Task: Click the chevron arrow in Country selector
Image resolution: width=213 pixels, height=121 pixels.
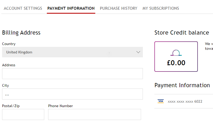Action: pyautogui.click(x=138, y=52)
